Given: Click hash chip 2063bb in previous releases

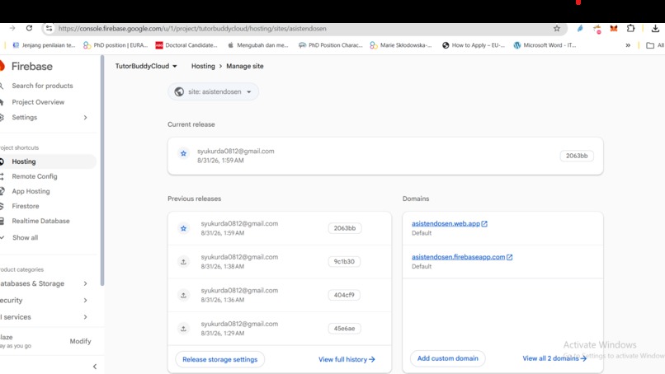Looking at the screenshot, I should click(x=344, y=228).
